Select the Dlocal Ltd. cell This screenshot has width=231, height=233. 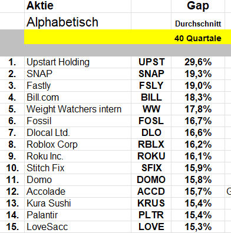click(78, 133)
